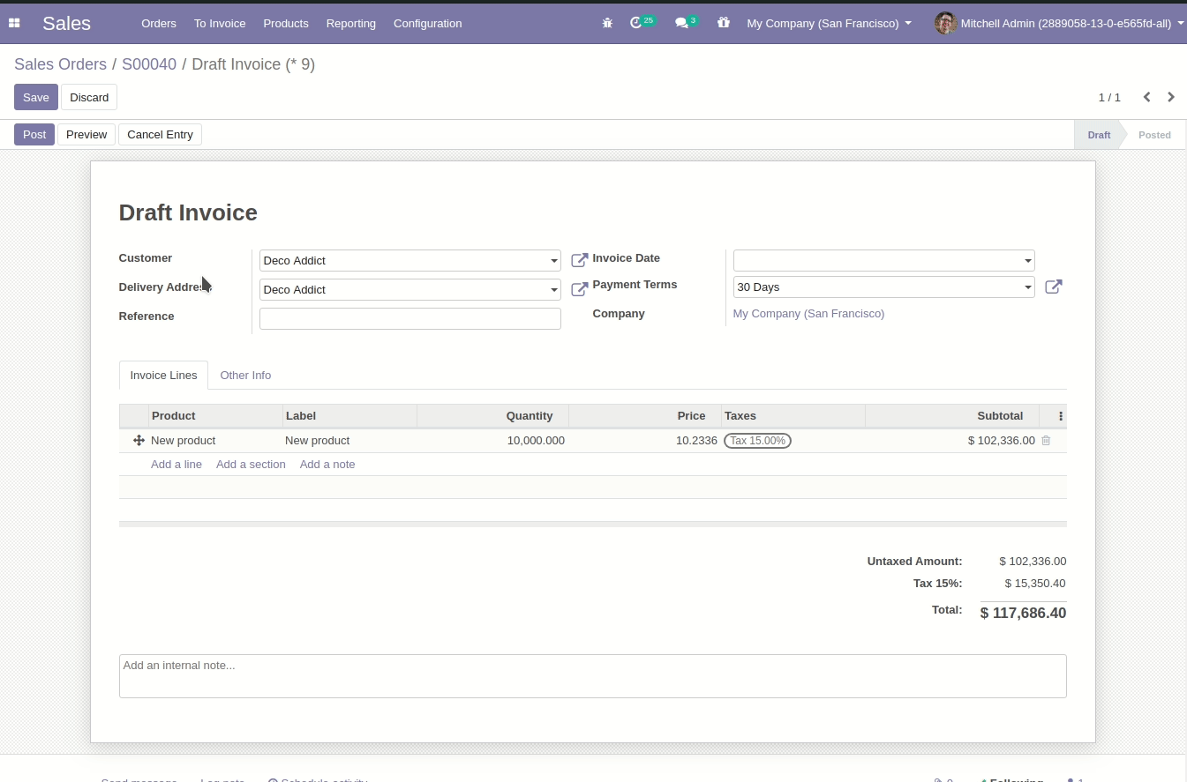Screen dimensions: 1187x782
Task: Click the gift icon in top bar
Action: [724, 23]
